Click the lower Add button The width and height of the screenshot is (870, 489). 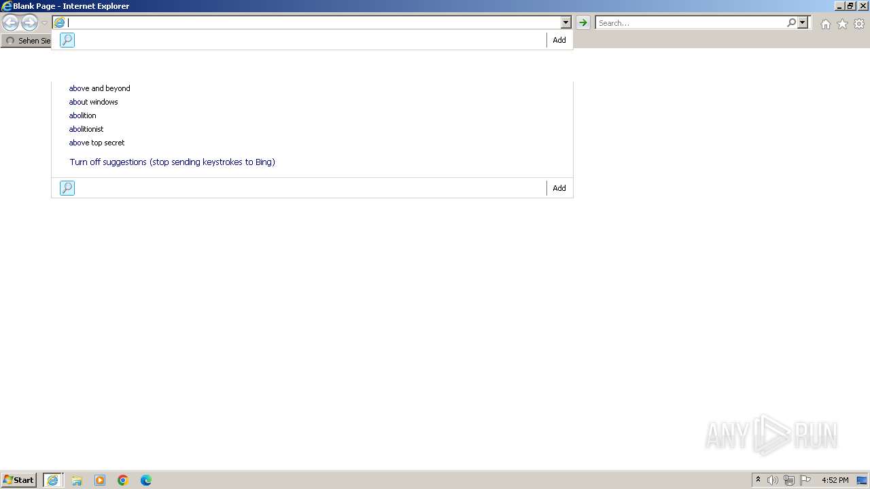[559, 188]
